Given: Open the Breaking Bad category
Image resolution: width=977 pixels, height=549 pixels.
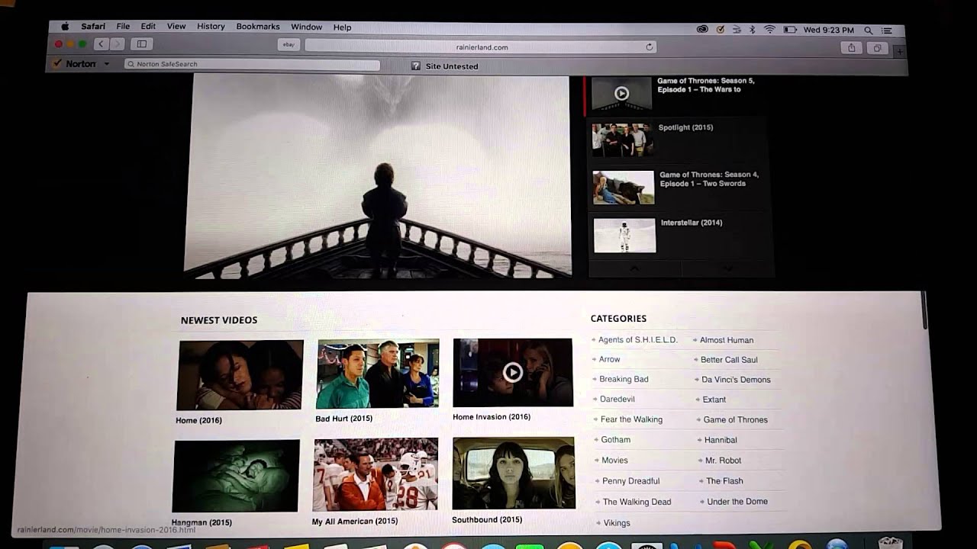Looking at the screenshot, I should 624,379.
